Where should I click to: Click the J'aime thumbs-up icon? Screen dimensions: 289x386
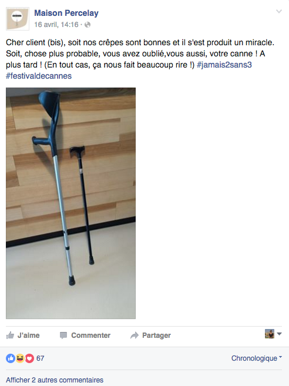10,335
